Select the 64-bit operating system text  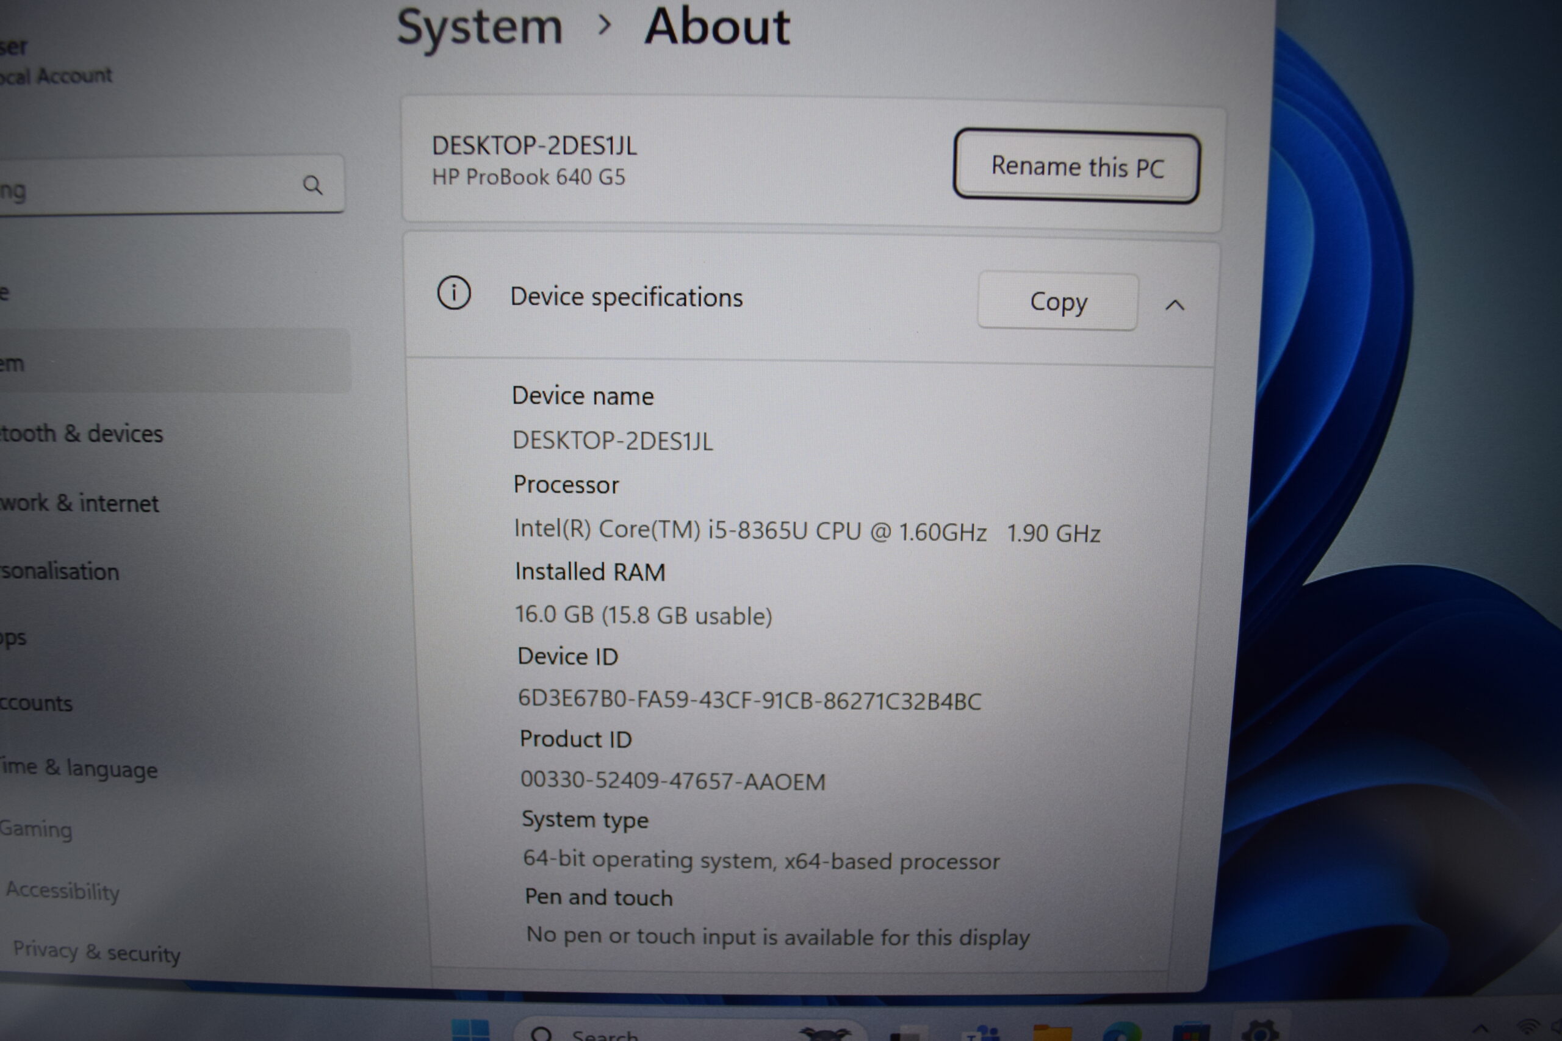point(761,860)
